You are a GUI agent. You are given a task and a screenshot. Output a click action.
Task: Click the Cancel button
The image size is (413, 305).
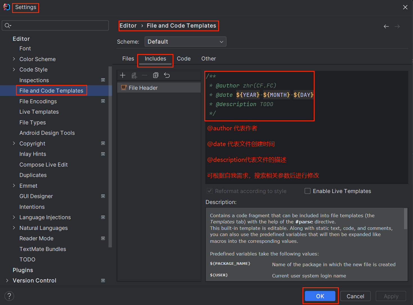pyautogui.click(x=355, y=296)
